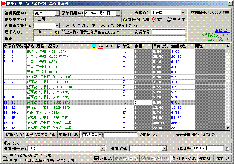
Task: Expand the 销货类型 dropdown
Action: tap(57, 13)
